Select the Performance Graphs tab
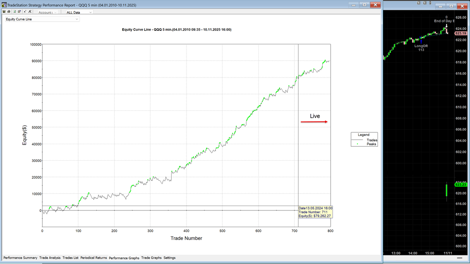The width and height of the screenshot is (470, 264). (124, 258)
